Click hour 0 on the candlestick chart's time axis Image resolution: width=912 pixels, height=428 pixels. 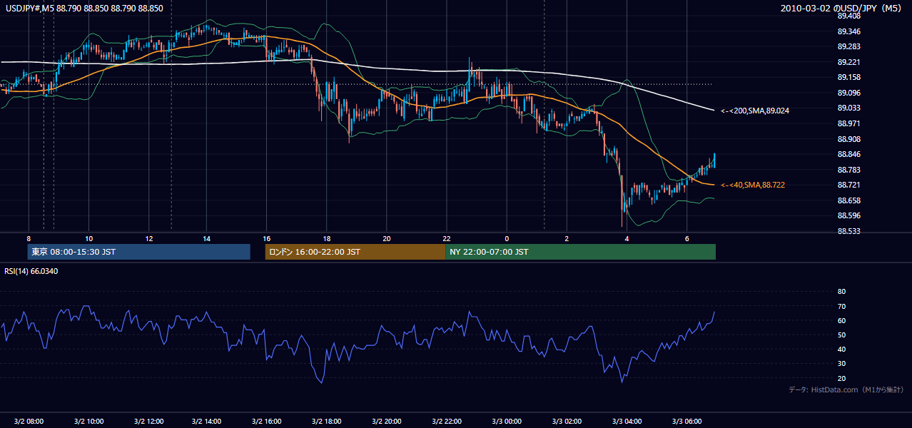[507, 238]
